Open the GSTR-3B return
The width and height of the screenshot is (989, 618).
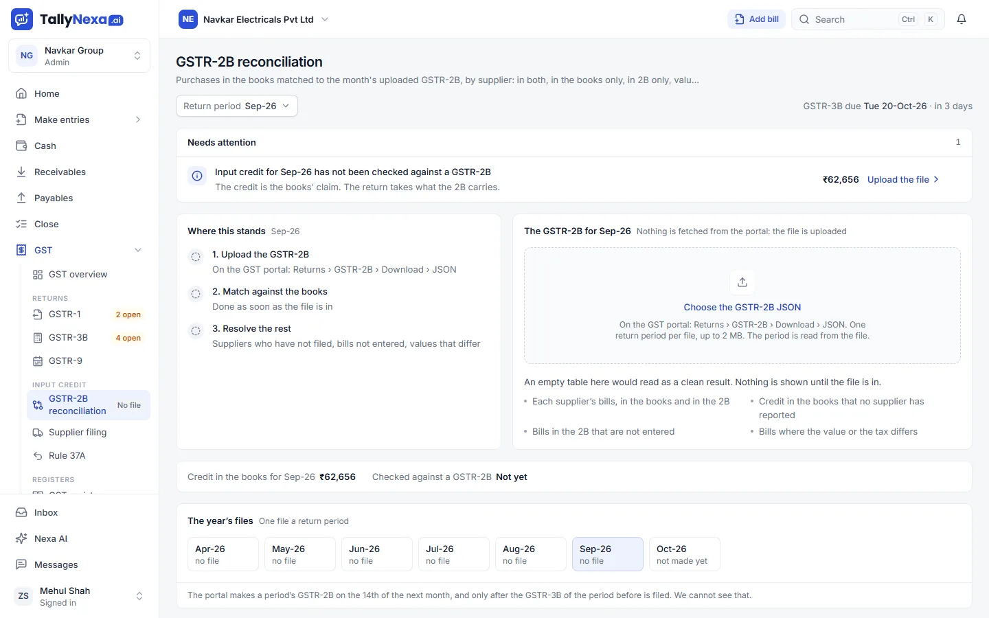click(88, 337)
